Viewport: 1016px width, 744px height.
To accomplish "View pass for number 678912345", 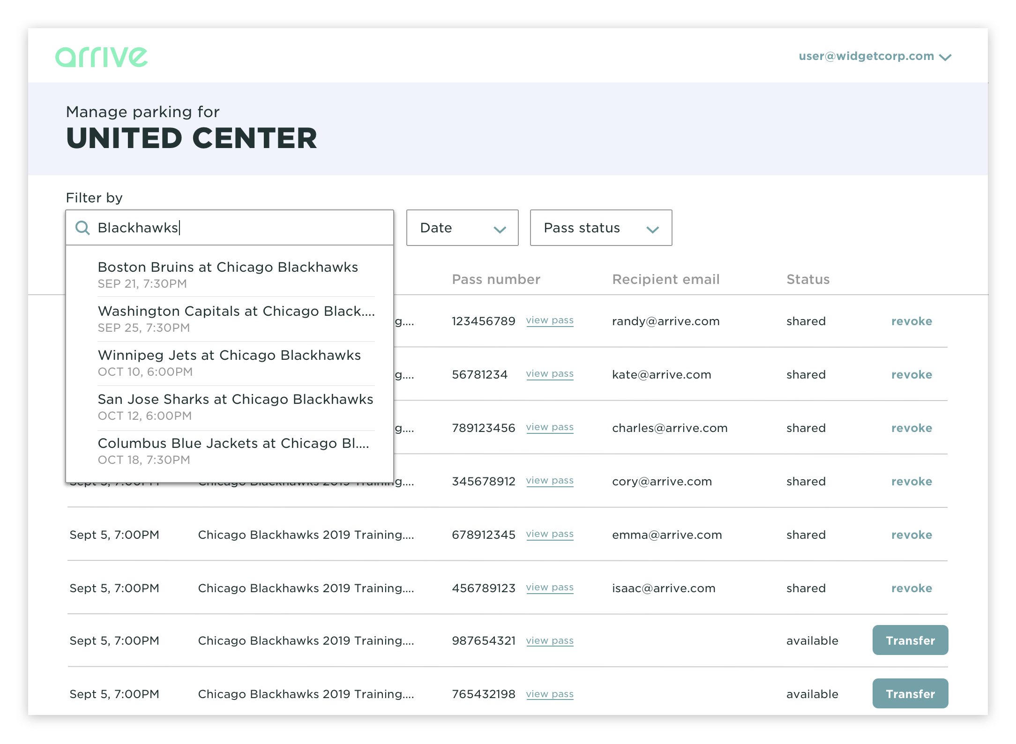I will (550, 535).
